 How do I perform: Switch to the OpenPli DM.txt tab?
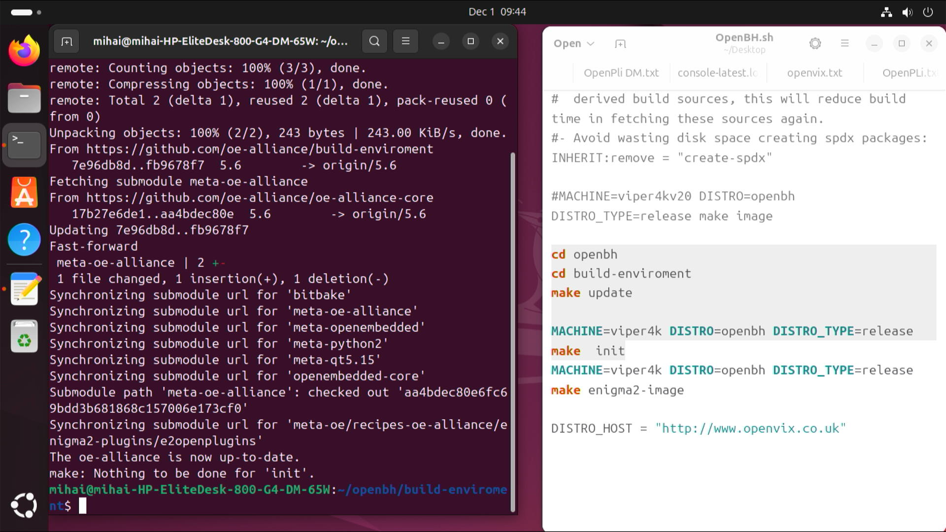pos(621,73)
